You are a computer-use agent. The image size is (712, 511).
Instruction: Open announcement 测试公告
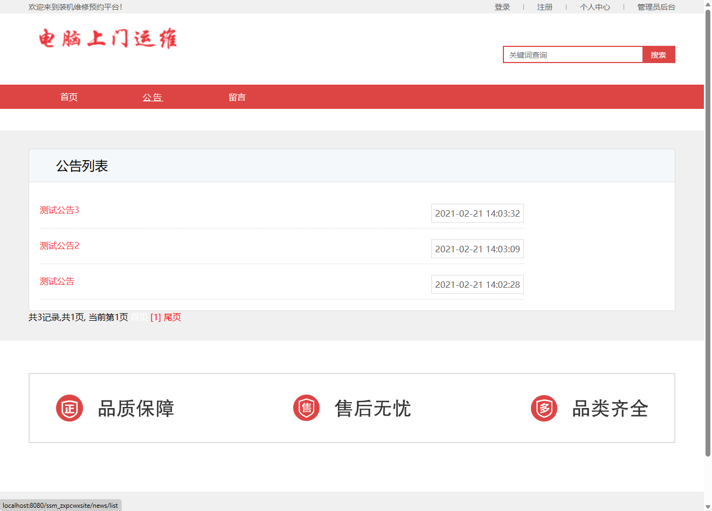click(57, 281)
